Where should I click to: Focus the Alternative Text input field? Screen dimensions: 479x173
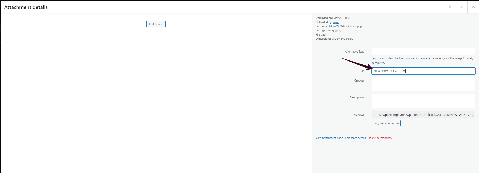(x=423, y=52)
